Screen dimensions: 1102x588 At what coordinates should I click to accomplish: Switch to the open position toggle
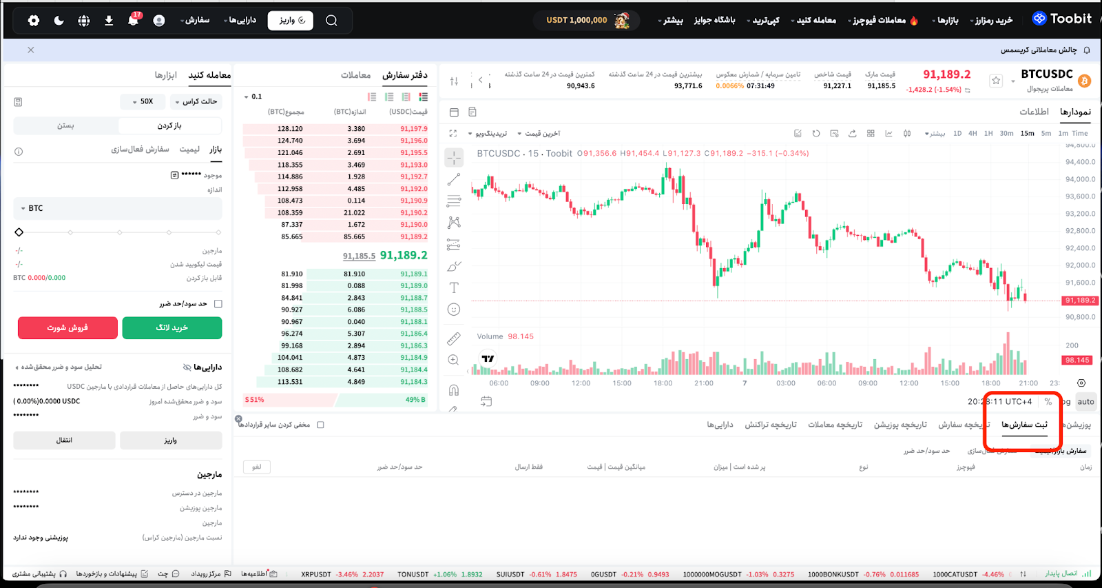tap(169, 125)
